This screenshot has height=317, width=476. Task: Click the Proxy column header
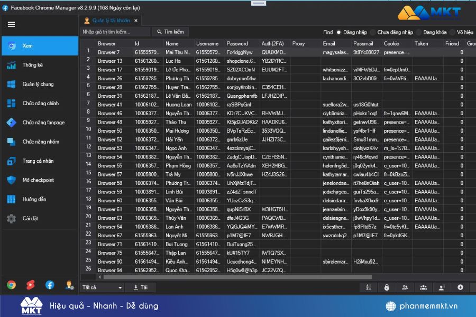coord(306,44)
